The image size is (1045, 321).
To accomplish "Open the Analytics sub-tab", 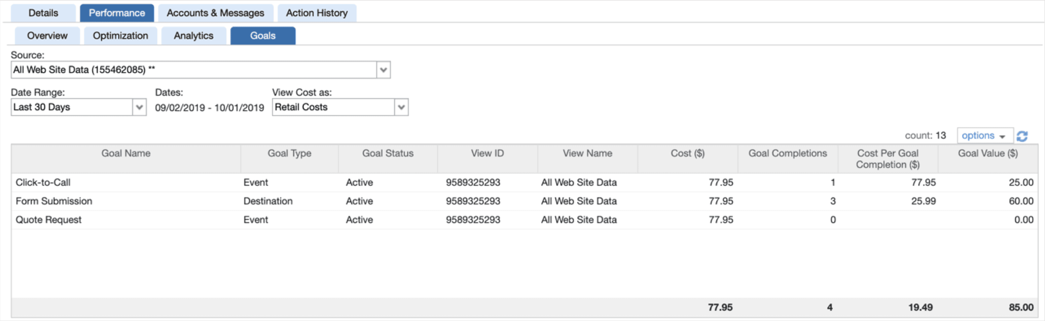I will coord(193,36).
